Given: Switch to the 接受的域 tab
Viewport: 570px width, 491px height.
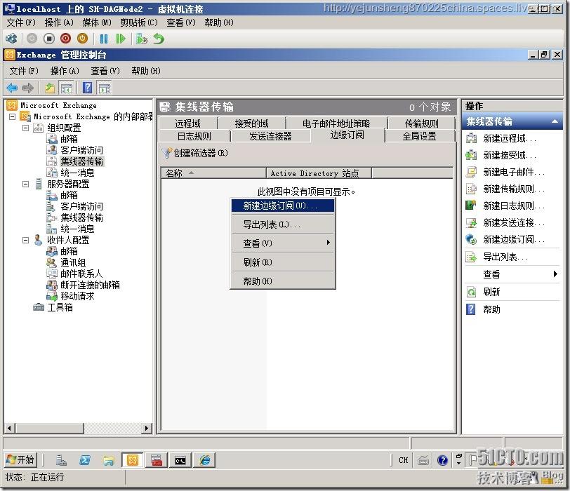Looking at the screenshot, I should 251,123.
